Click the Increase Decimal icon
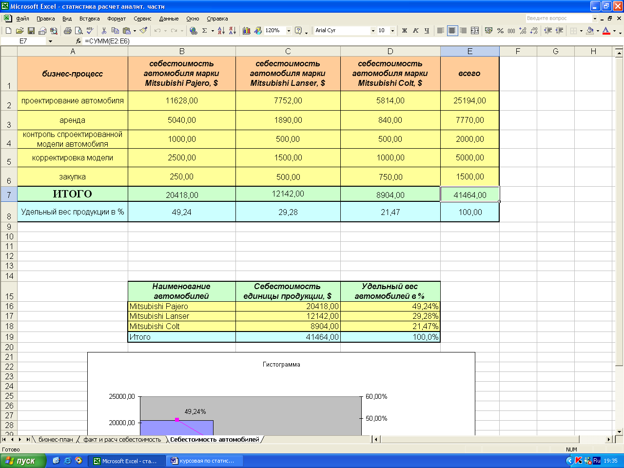Image resolution: width=624 pixels, height=468 pixels. point(523,31)
